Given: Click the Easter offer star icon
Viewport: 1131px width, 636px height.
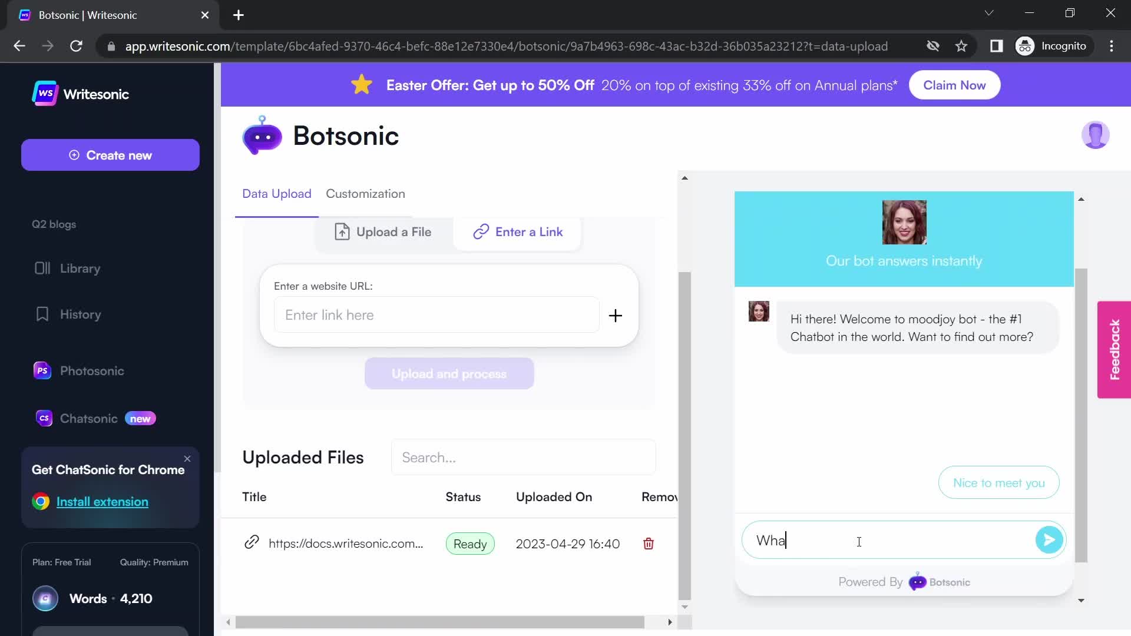Looking at the screenshot, I should point(362,85).
